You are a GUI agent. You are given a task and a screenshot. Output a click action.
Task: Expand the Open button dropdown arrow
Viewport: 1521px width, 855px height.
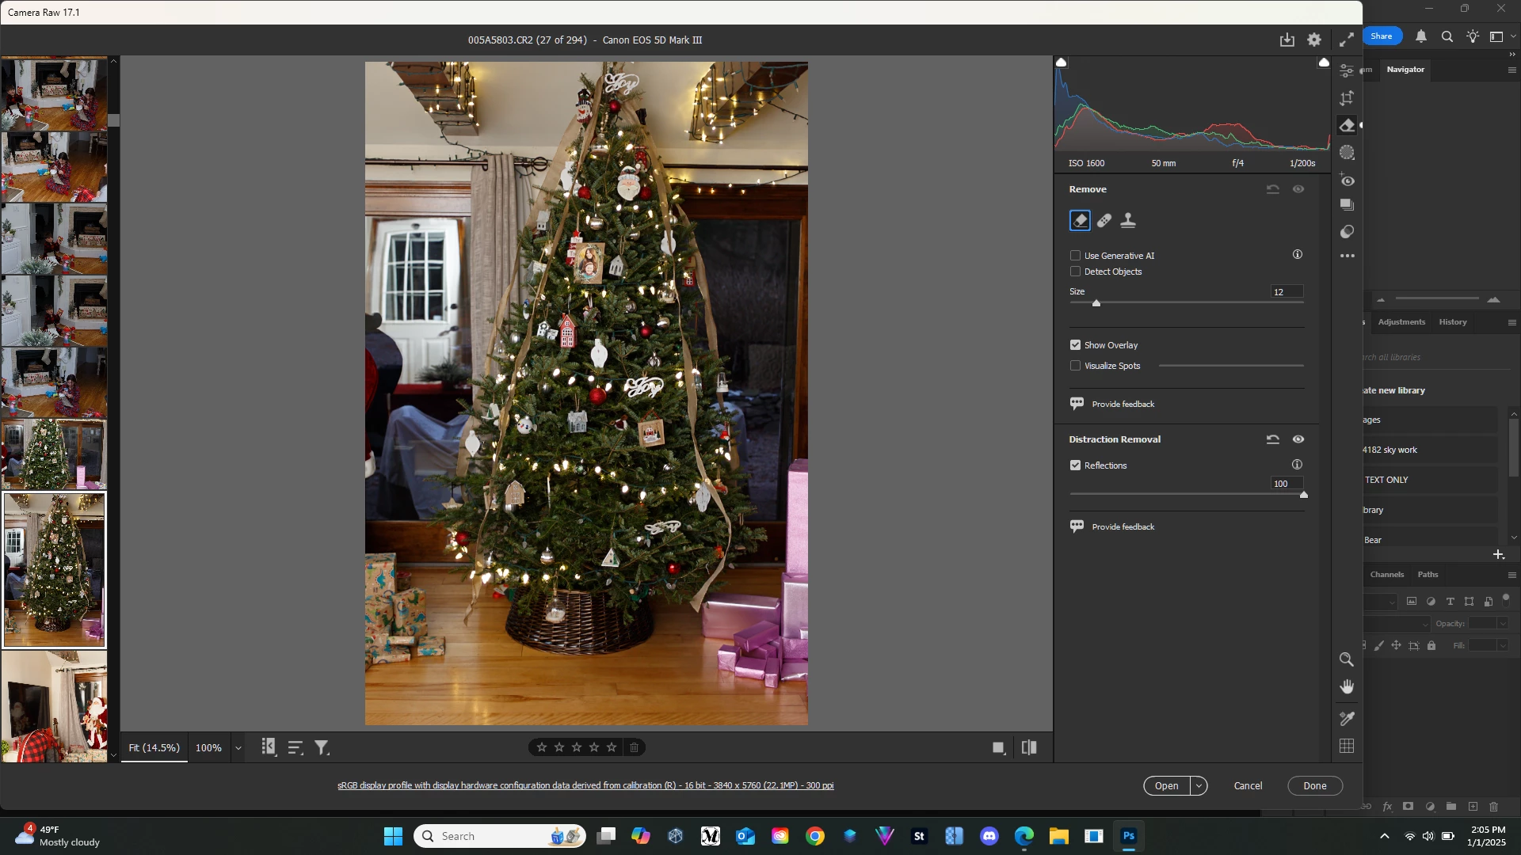click(1199, 786)
